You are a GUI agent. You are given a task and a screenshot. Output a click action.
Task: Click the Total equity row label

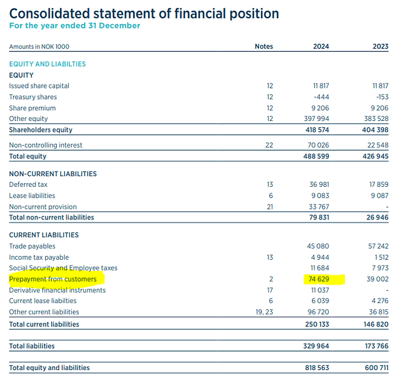click(x=28, y=157)
